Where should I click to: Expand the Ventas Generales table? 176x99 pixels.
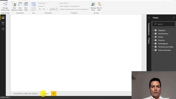(153, 50)
